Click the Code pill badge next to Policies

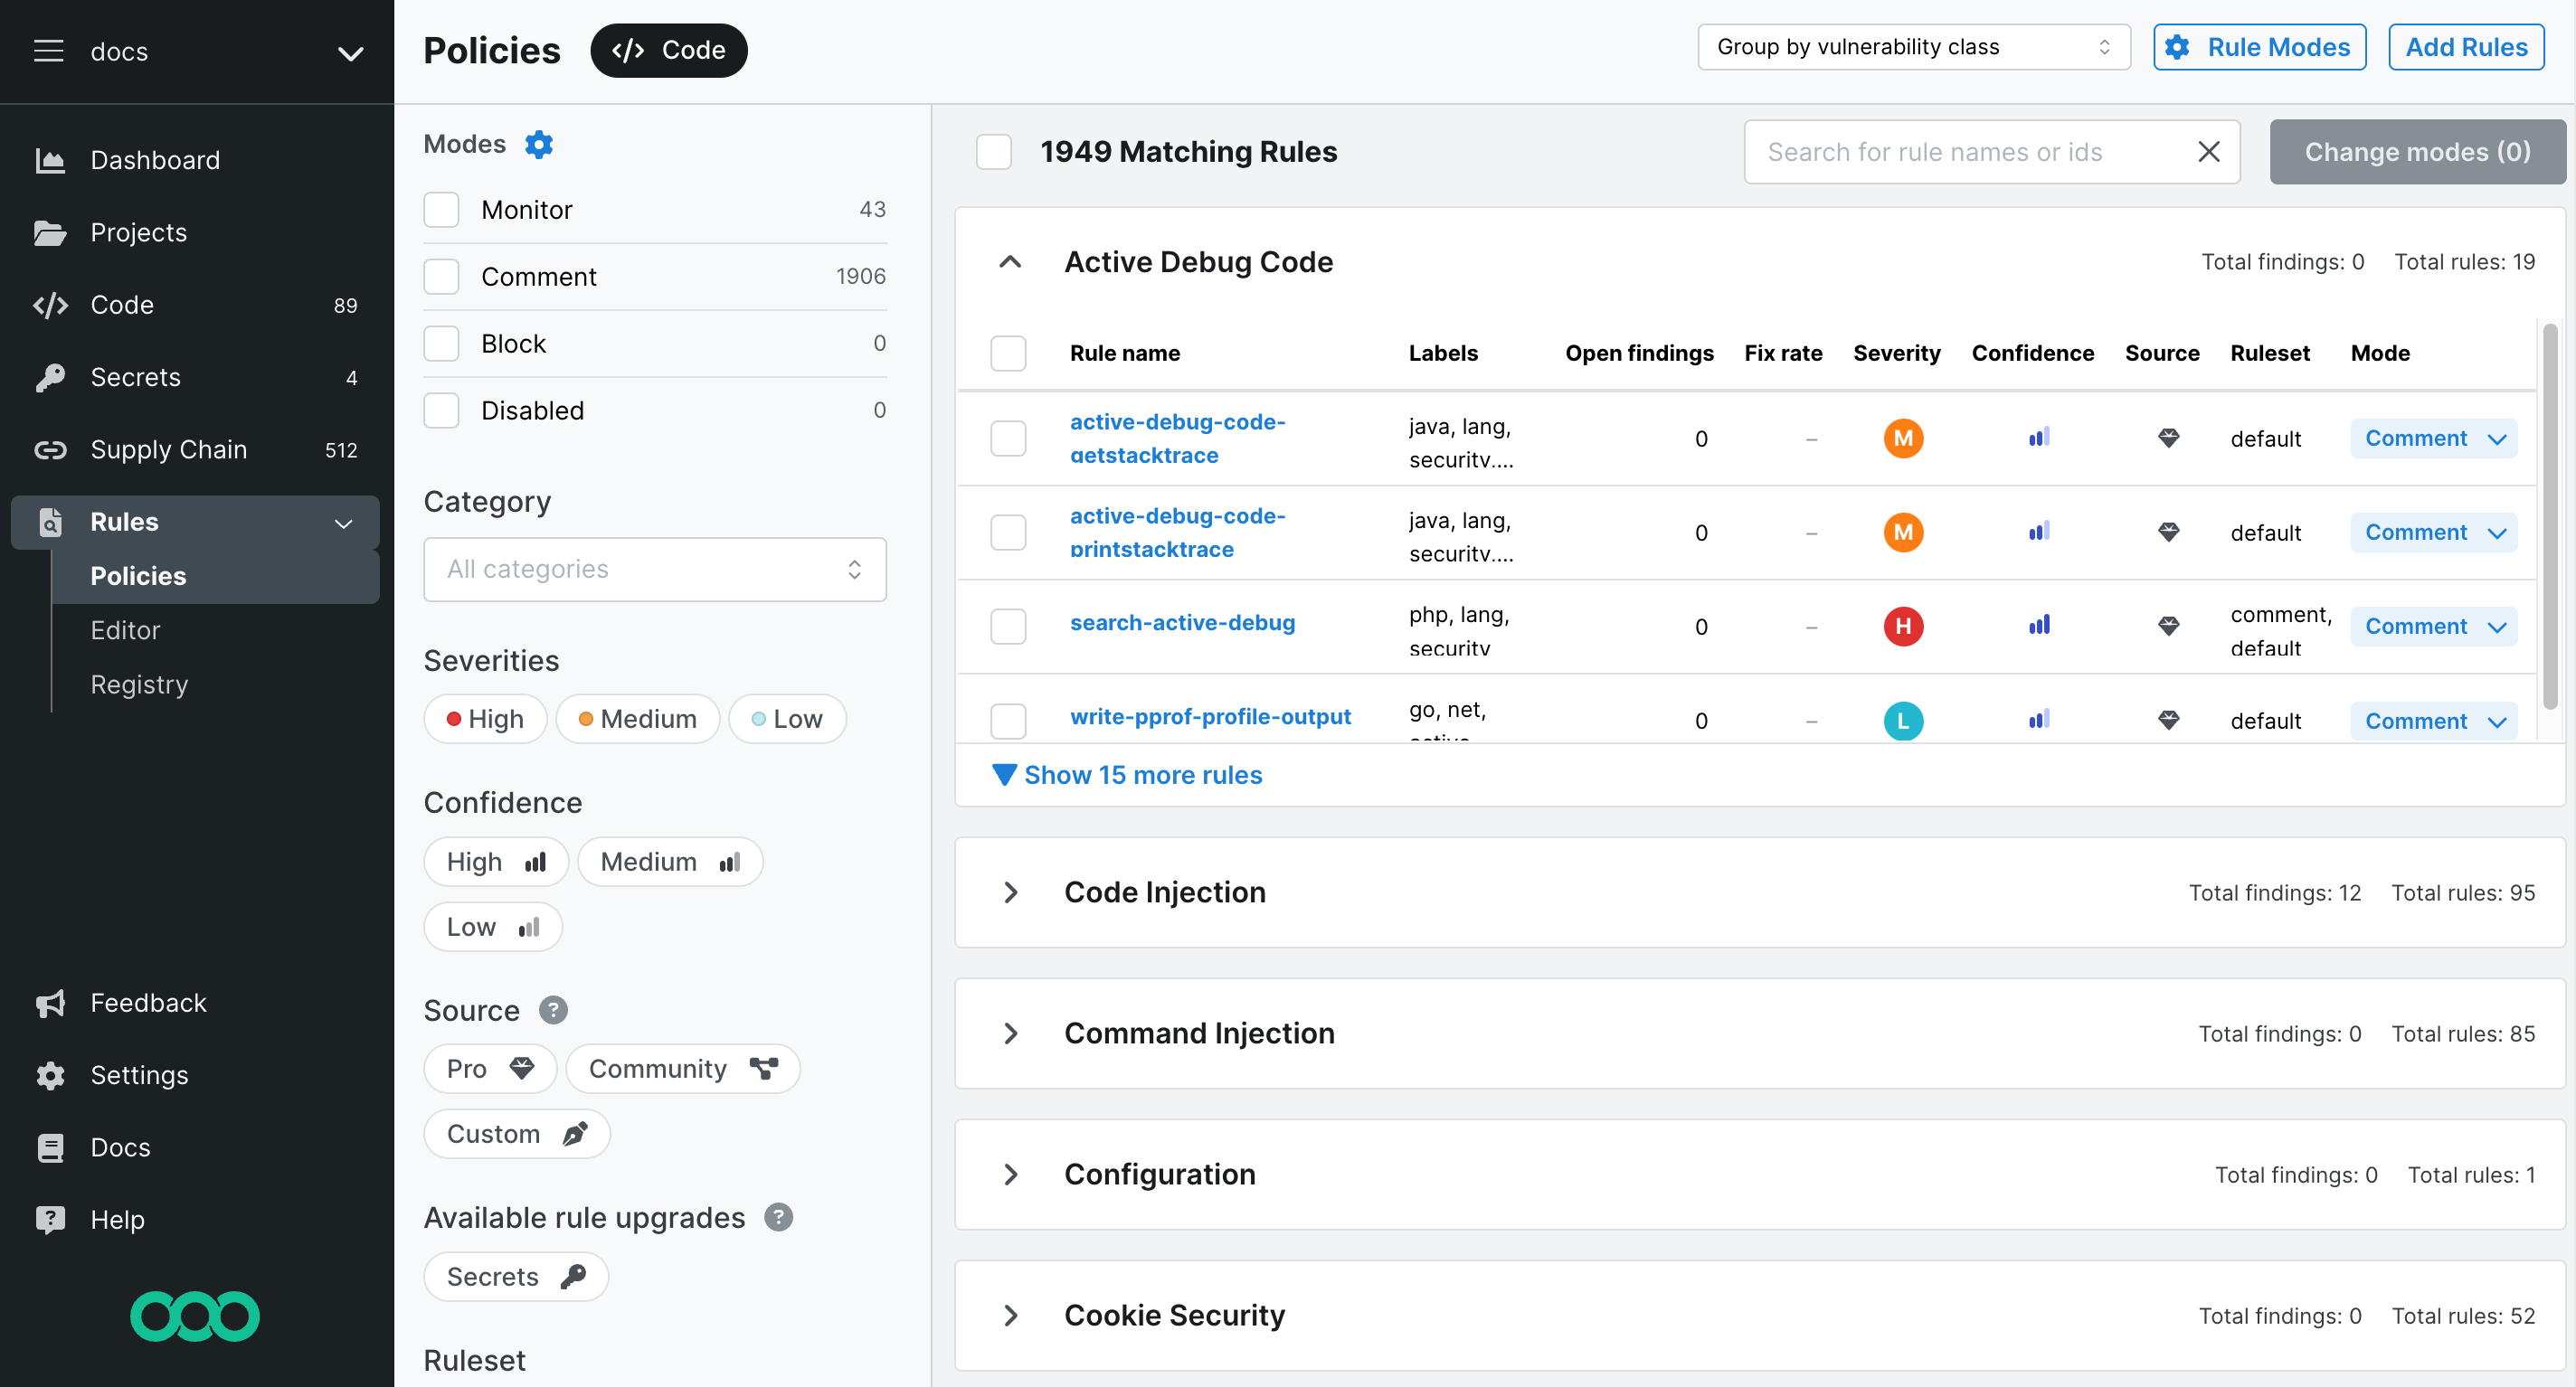coord(669,50)
